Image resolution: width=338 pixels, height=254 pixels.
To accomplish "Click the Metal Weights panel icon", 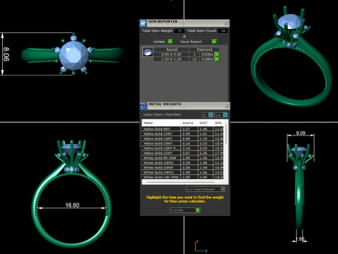I will tap(144, 106).
